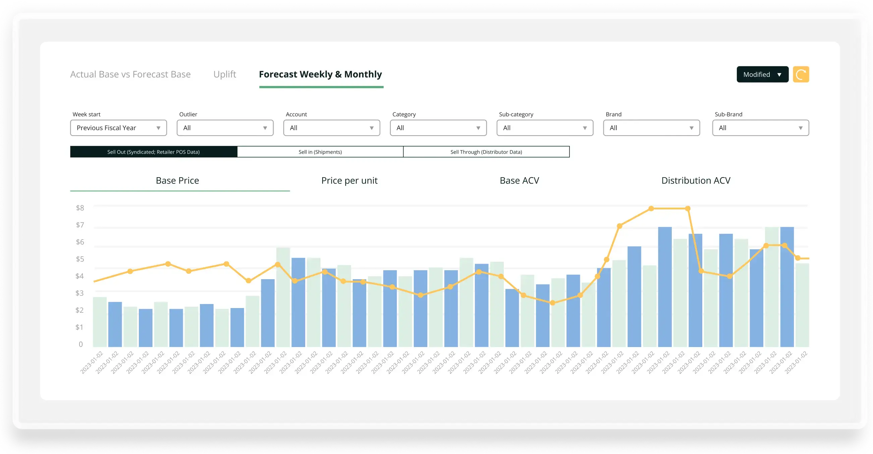The width and height of the screenshot is (873, 454).
Task: Select Sell Out (Syndicated; Retailer POS Data)
Action: click(154, 152)
